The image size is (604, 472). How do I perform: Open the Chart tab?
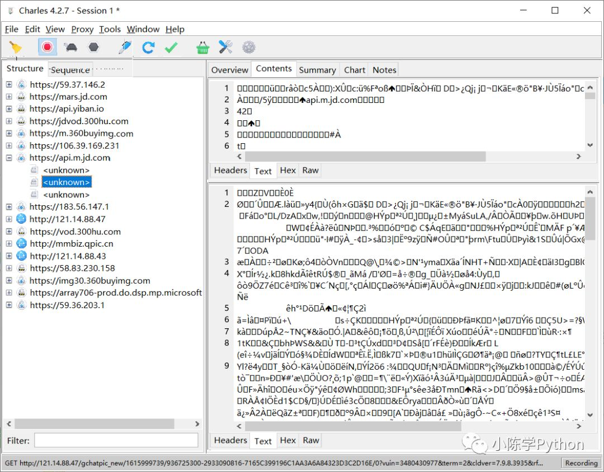coord(355,70)
